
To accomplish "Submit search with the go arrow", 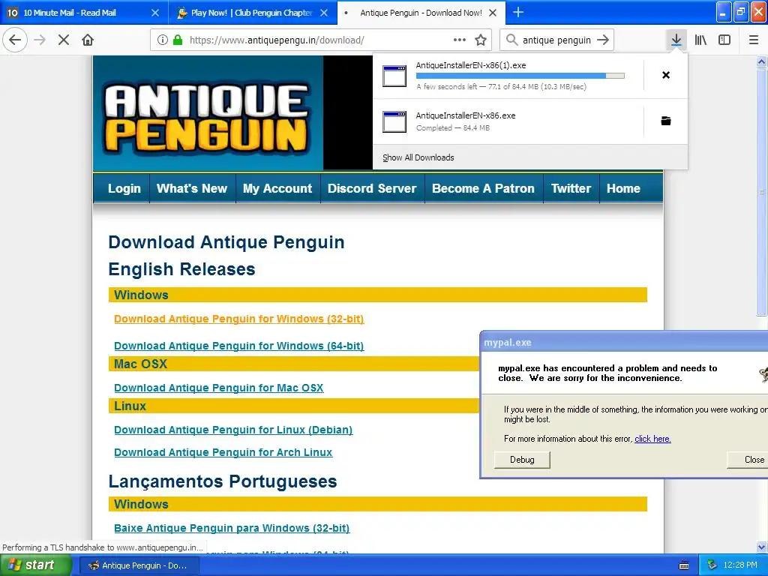I will pyautogui.click(x=604, y=40).
